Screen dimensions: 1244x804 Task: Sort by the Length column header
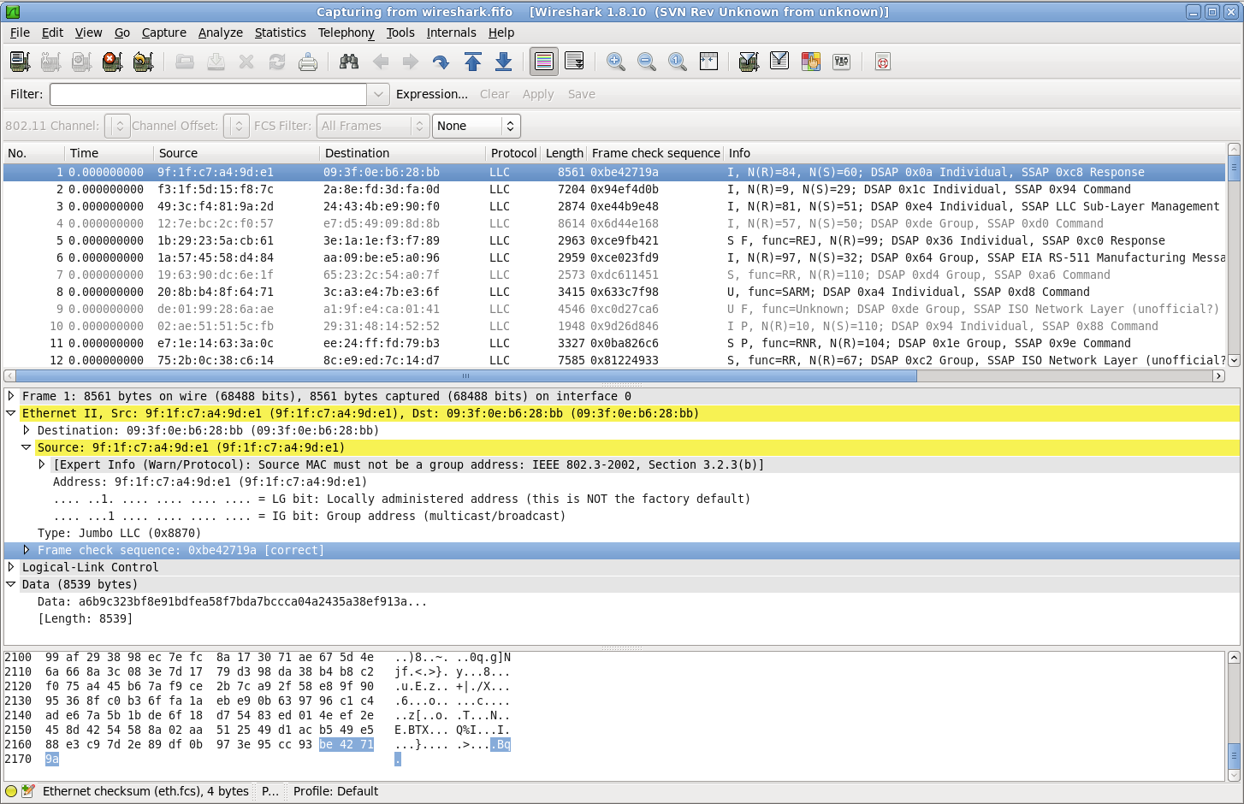click(564, 153)
